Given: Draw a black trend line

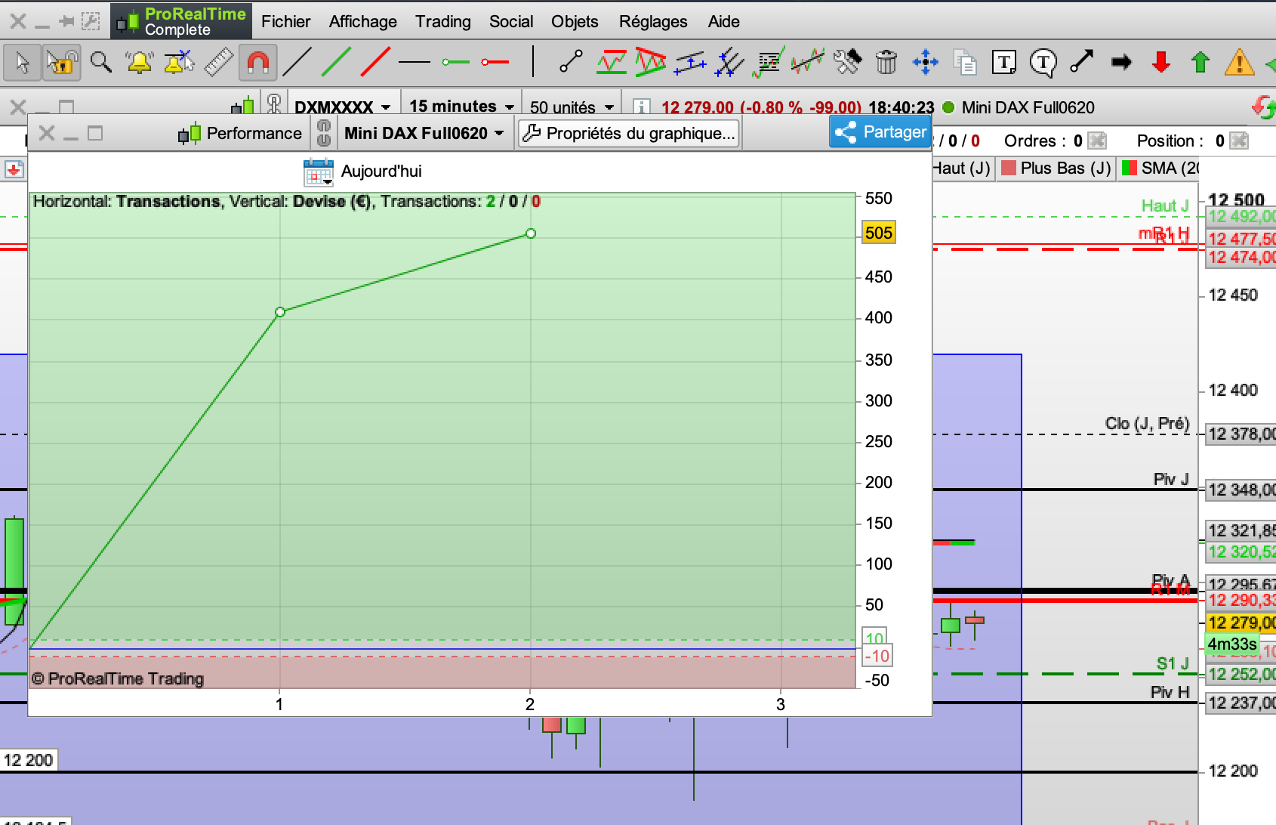Looking at the screenshot, I should tap(297, 62).
